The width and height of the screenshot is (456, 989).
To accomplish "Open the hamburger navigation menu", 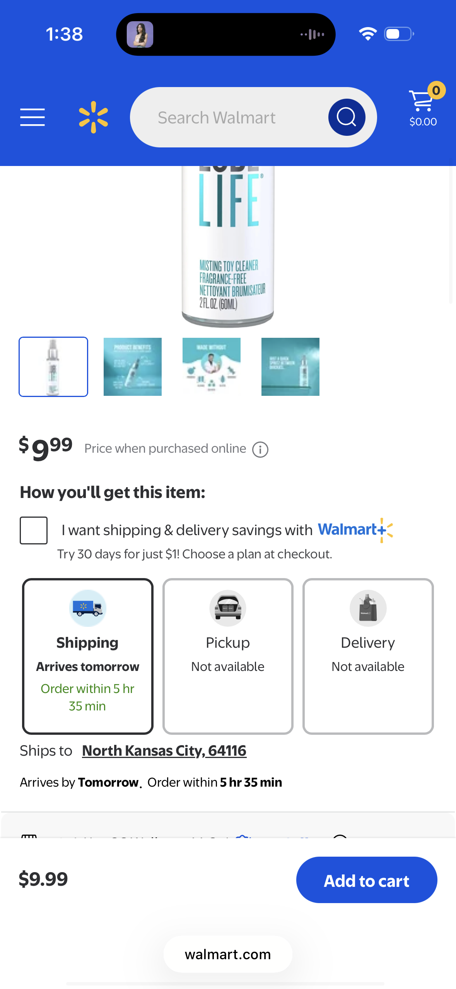I will [32, 117].
